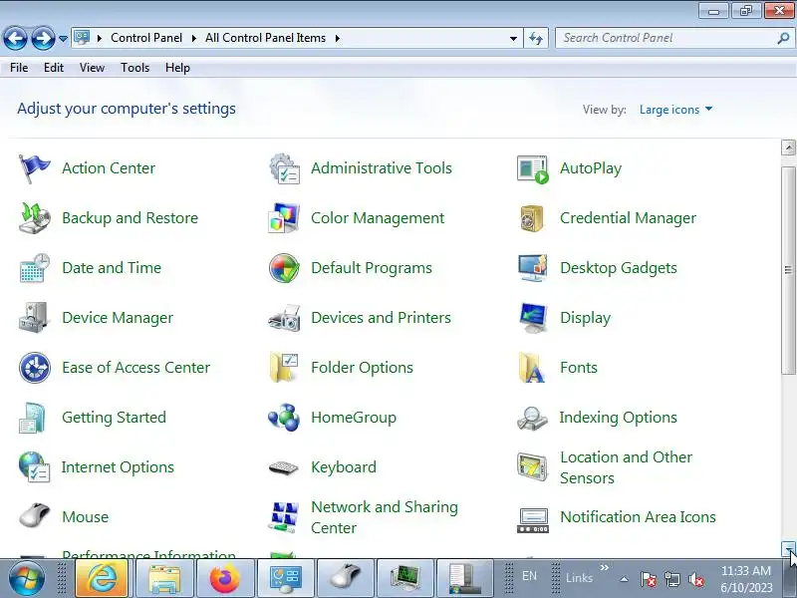Open the Edit menu
The height and width of the screenshot is (598, 797).
pos(54,68)
